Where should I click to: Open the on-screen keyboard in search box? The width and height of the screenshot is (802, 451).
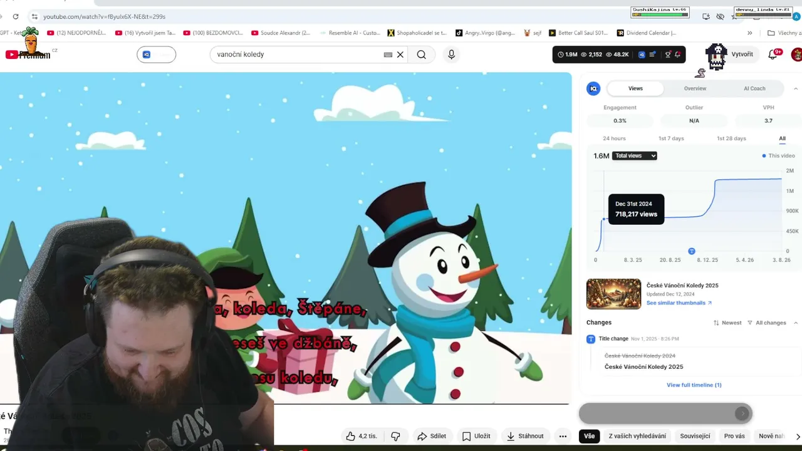(388, 54)
